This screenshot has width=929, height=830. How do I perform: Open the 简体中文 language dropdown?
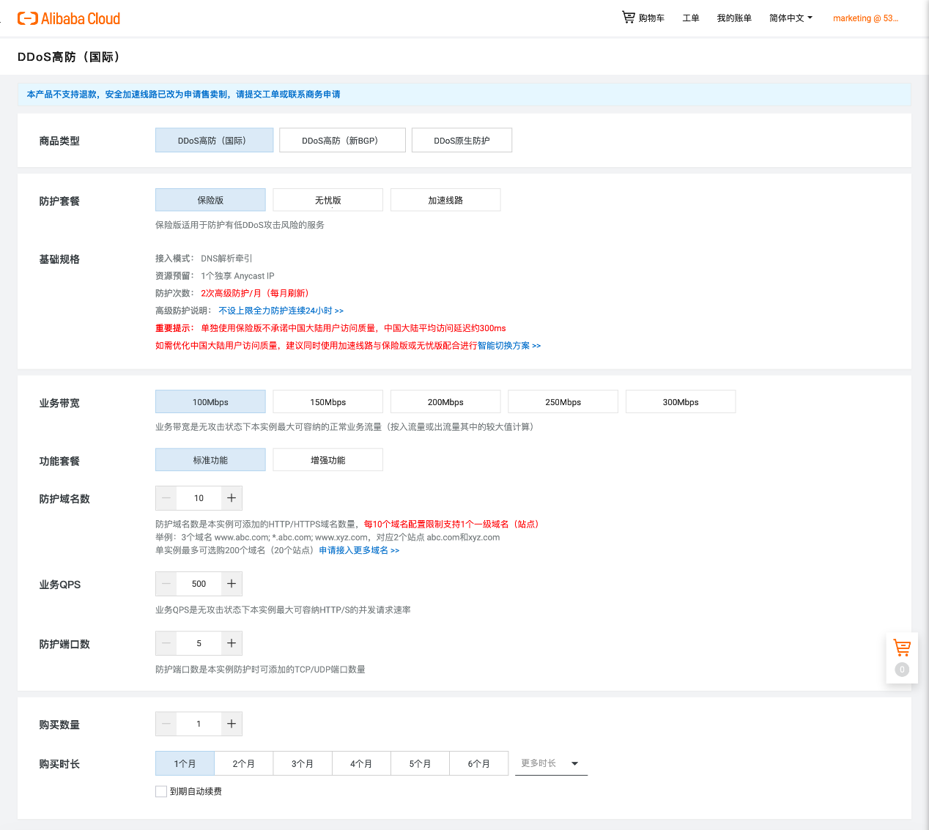tap(791, 18)
